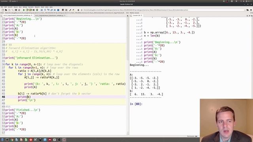The height and width of the screenshot is (142, 253).
Task: Click line 50 print('Finished...\n')
Action: [23, 110]
